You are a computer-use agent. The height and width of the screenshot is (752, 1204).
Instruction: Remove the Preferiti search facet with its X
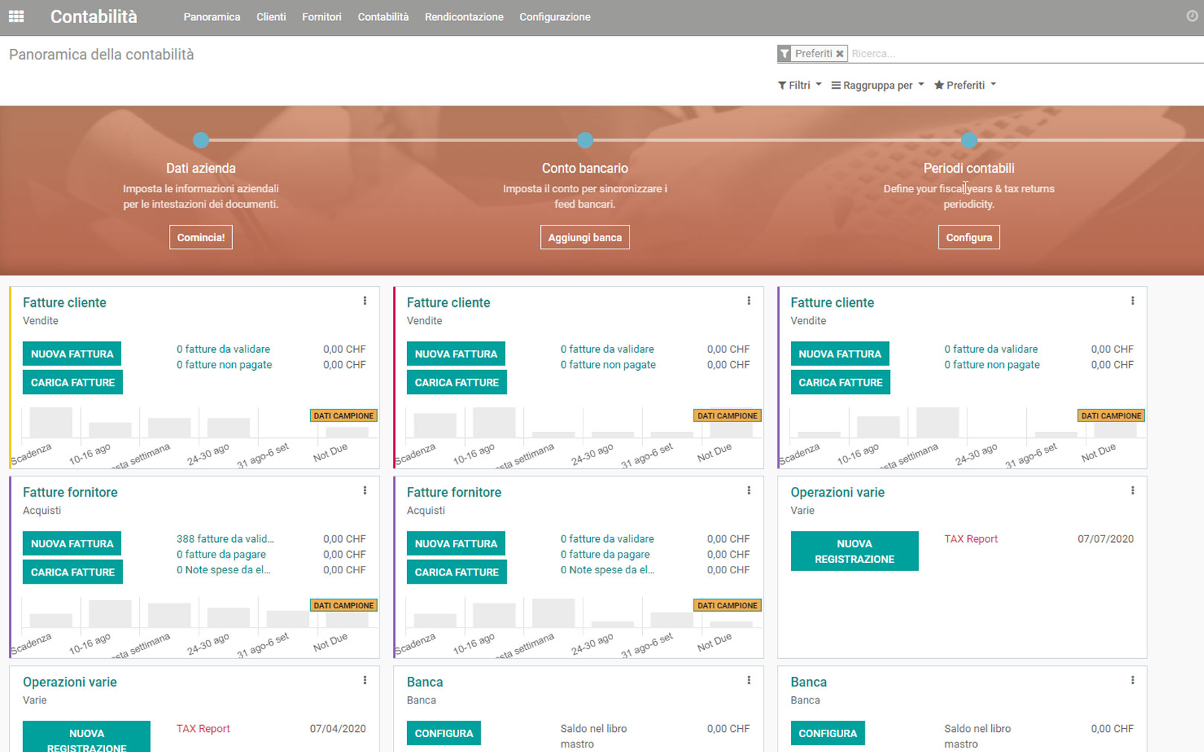pos(839,54)
